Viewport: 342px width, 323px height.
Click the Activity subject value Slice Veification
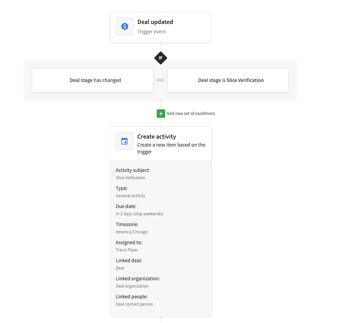click(x=130, y=177)
